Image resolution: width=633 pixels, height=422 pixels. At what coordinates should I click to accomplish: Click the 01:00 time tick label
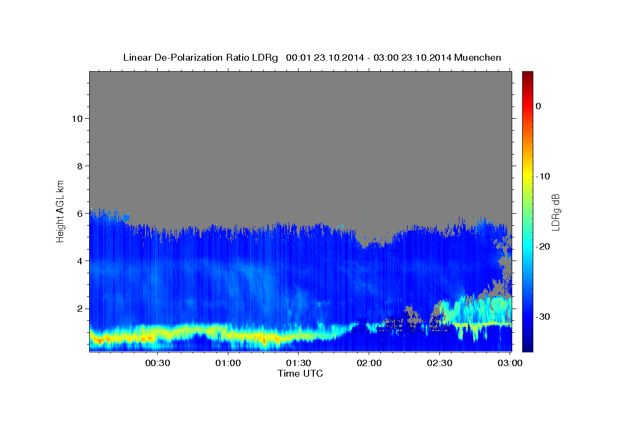click(x=228, y=363)
